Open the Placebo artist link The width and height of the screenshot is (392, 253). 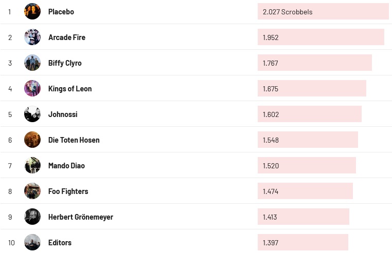click(61, 11)
